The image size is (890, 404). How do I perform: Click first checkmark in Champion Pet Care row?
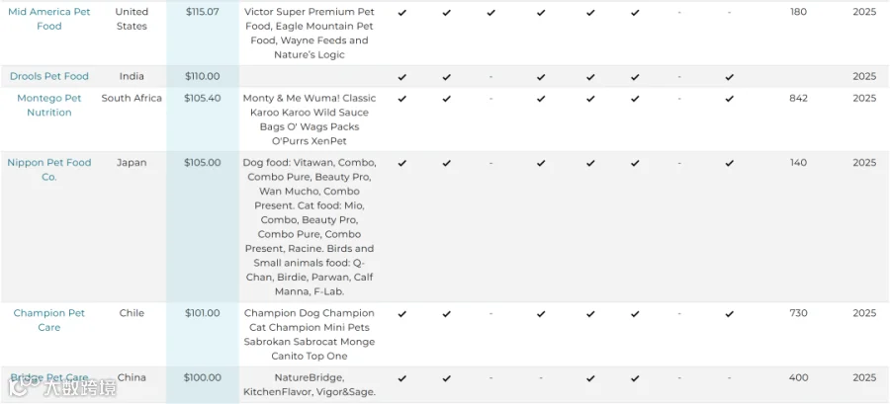point(401,314)
